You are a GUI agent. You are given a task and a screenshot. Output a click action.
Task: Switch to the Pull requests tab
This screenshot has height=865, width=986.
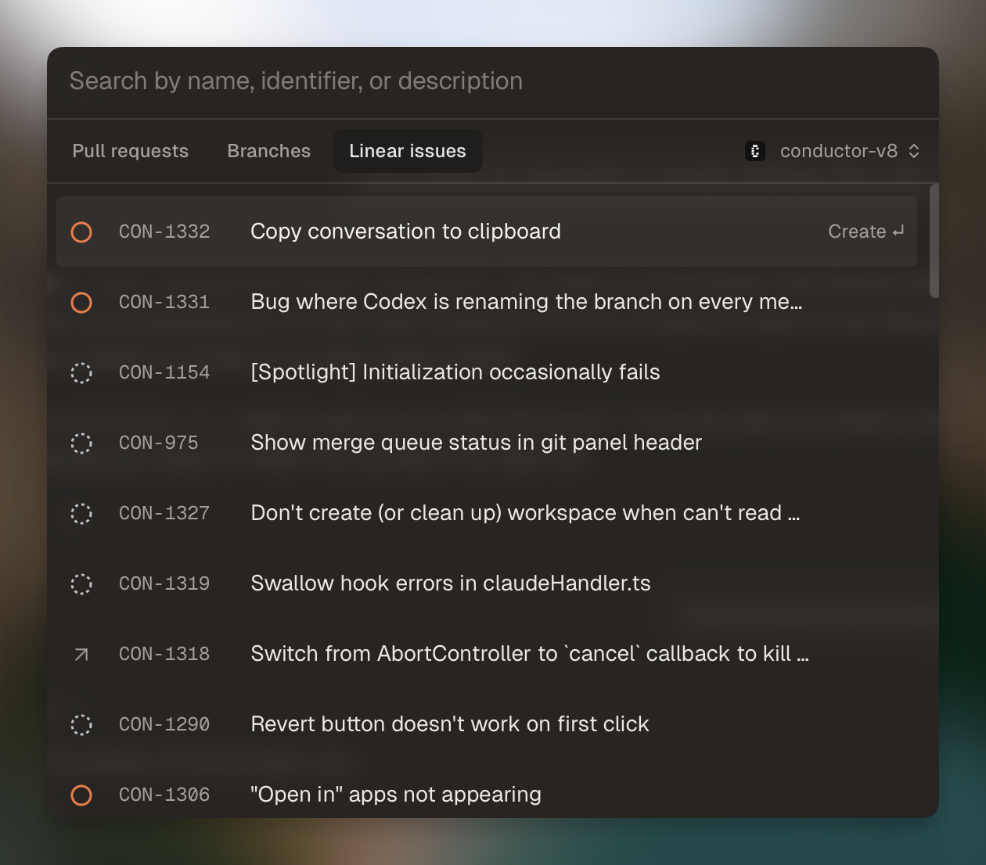131,151
